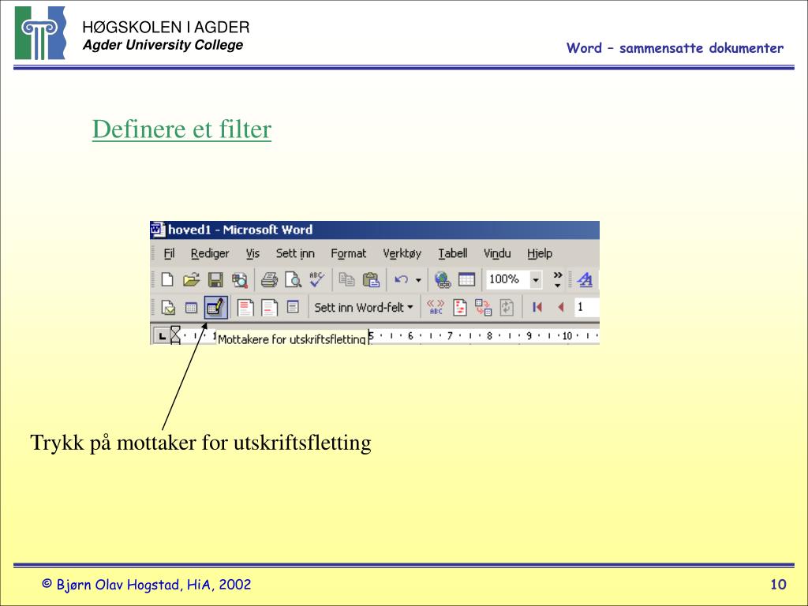Screen dimensions: 808x606
Task: Undo the last action with the curved arrow
Action: coord(402,279)
